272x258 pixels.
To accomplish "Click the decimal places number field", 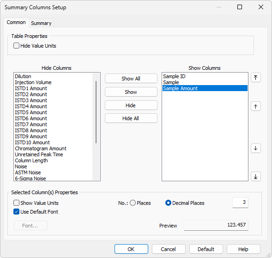I will (240, 203).
